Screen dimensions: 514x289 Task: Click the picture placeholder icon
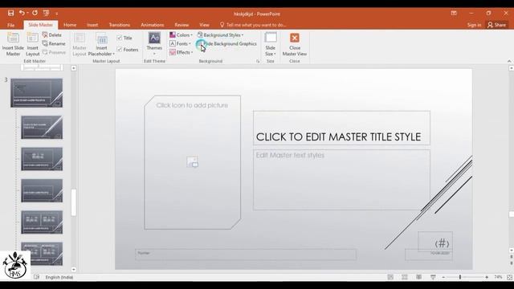(193, 162)
